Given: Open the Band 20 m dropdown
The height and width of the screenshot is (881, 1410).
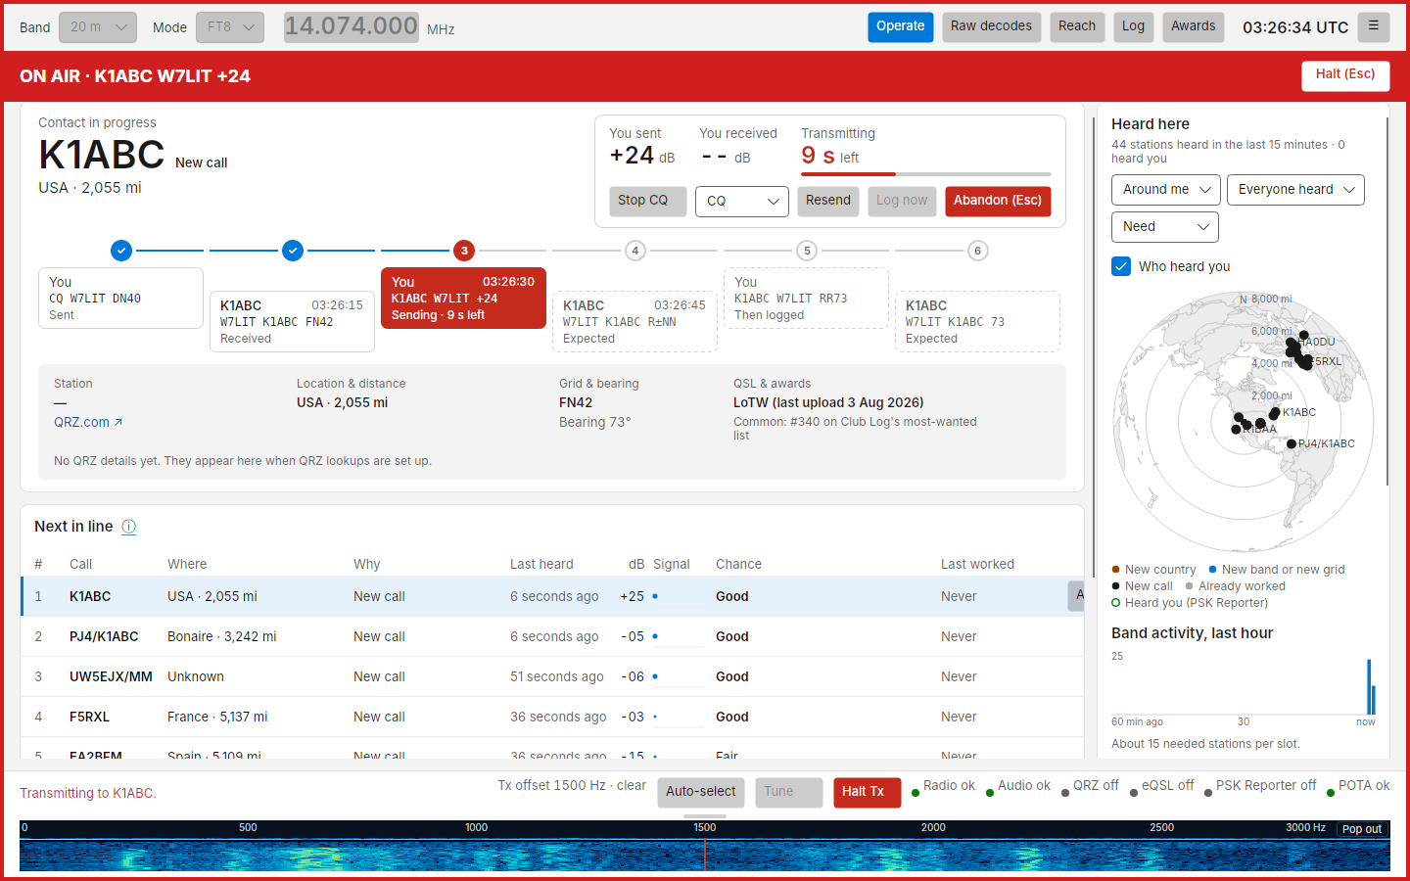Looking at the screenshot, I should pyautogui.click(x=98, y=27).
